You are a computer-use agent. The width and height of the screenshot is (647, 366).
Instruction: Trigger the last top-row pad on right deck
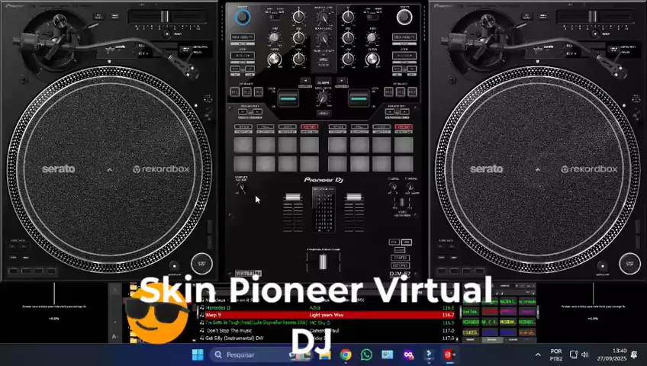pos(404,145)
